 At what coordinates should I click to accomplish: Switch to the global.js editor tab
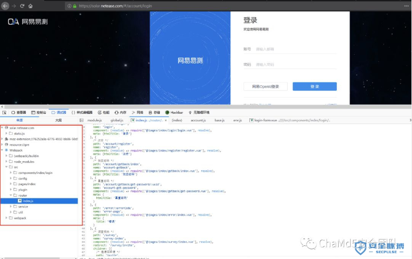pos(117,120)
